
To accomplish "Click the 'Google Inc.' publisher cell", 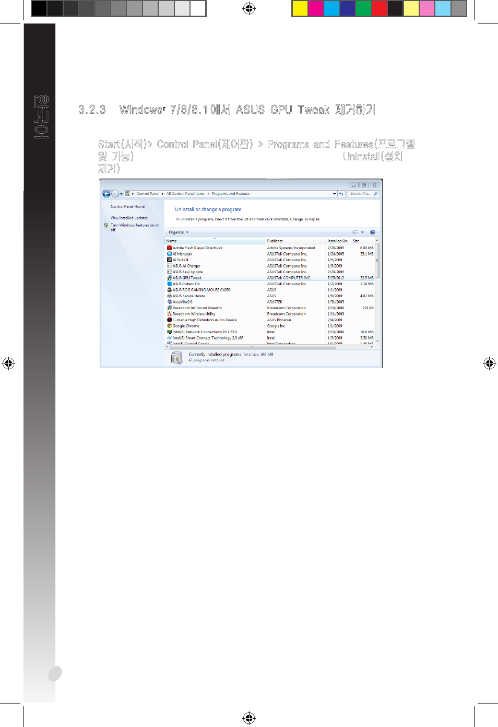I will click(277, 326).
